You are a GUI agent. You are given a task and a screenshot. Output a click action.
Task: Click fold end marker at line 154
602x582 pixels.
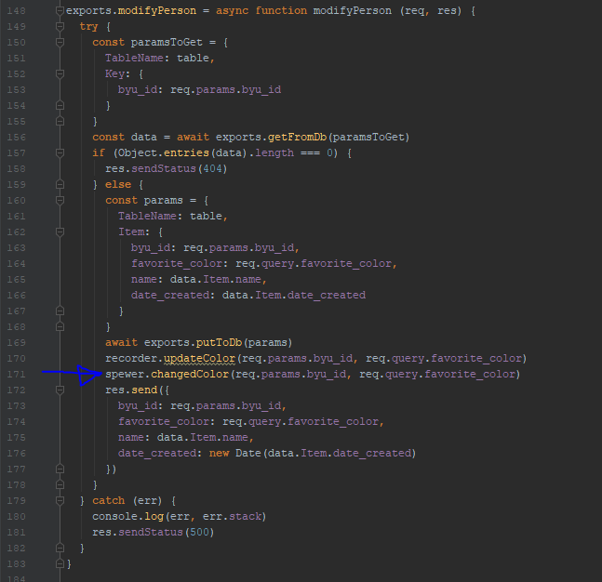click(x=60, y=105)
